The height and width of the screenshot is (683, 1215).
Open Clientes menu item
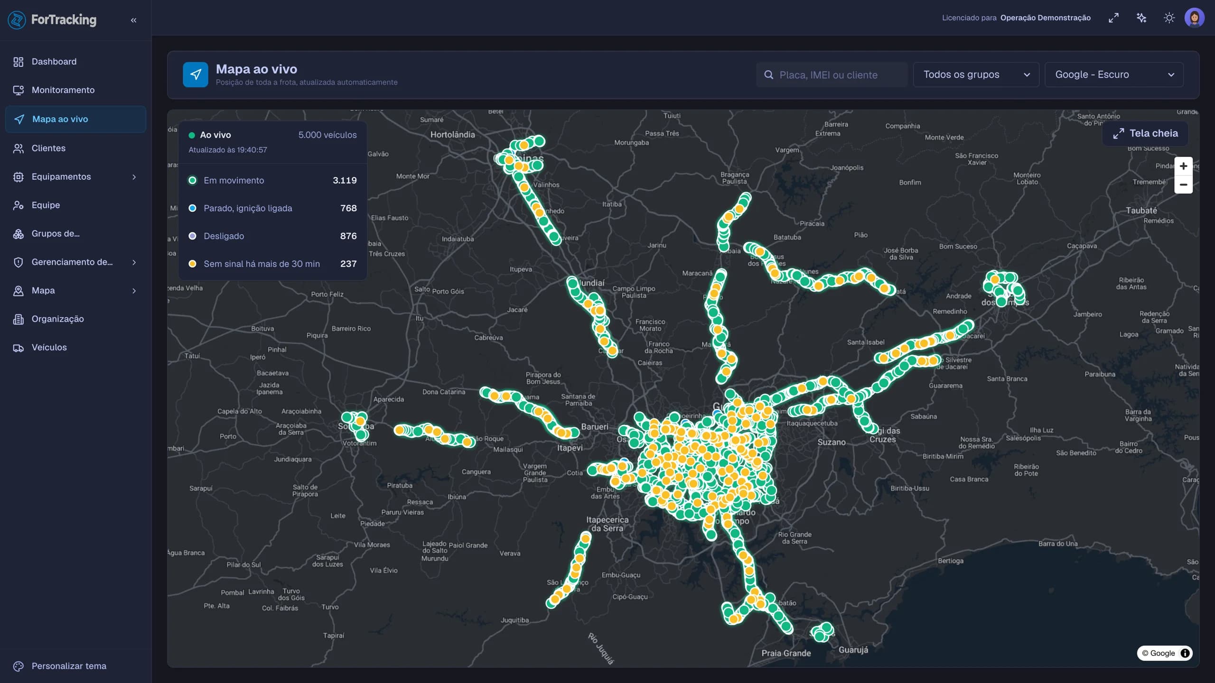(75, 148)
